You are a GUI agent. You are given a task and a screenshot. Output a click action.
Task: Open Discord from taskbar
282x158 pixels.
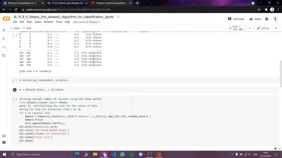pyautogui.click(x=141, y=154)
